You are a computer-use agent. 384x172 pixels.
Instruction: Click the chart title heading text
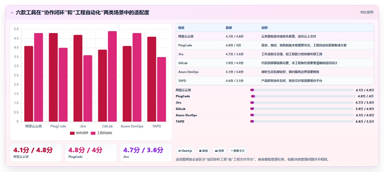83,12
